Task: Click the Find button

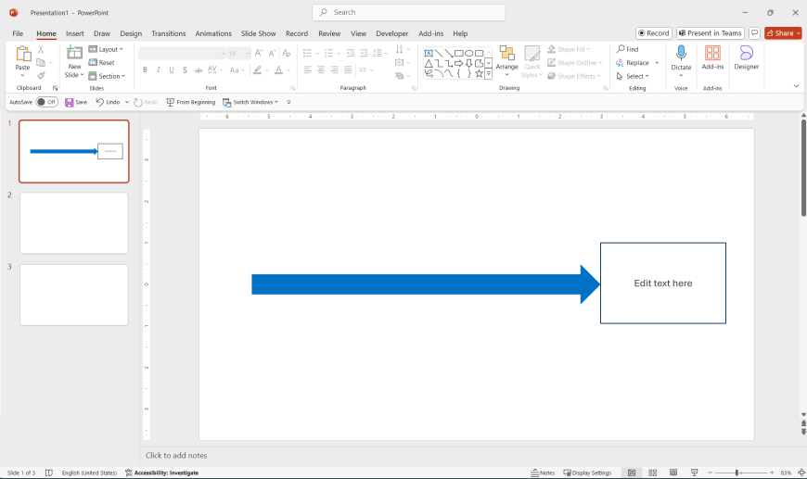Action: click(627, 49)
